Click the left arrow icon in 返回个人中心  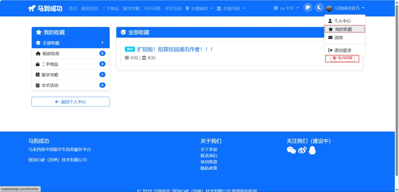pos(57,102)
